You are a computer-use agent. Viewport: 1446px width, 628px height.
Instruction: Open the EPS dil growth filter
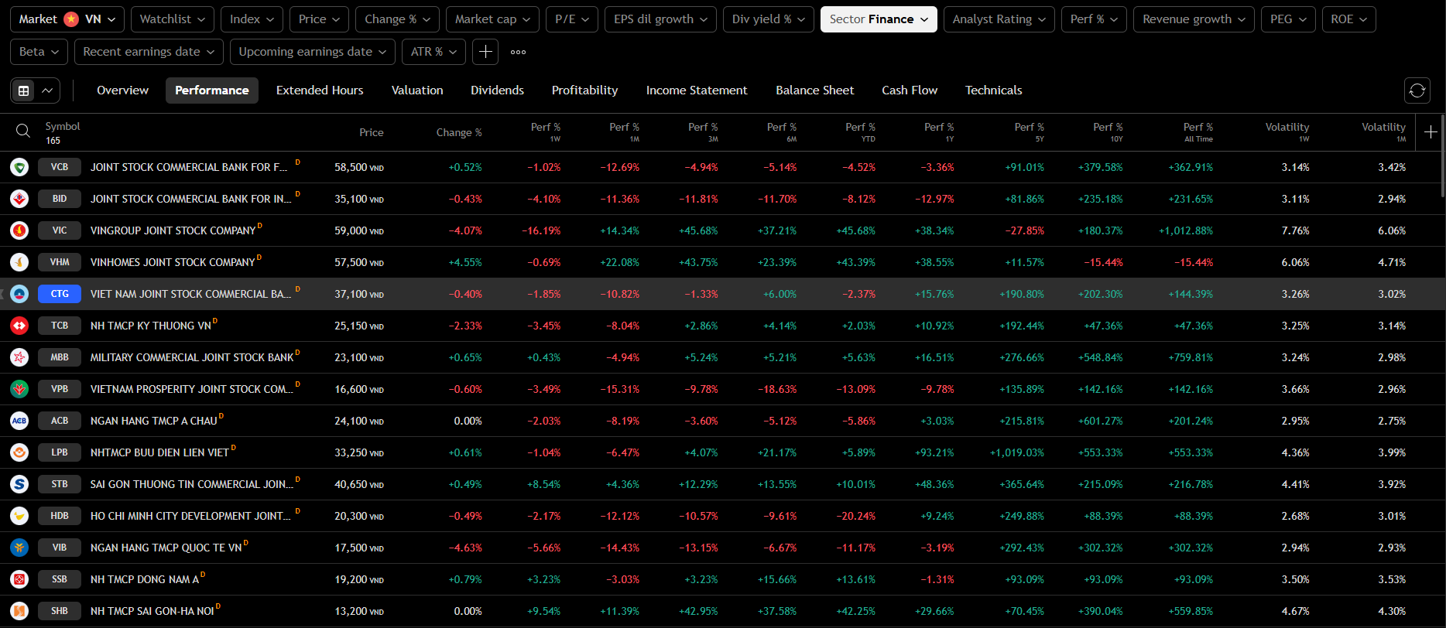660,19
